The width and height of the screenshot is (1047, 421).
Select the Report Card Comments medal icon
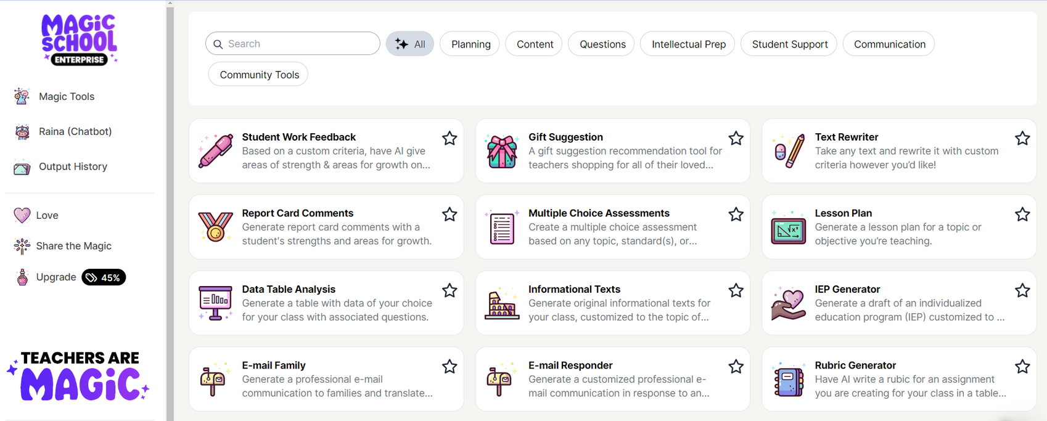(215, 226)
